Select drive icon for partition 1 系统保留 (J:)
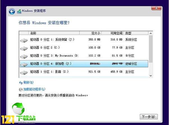 click(x=24, y=41)
